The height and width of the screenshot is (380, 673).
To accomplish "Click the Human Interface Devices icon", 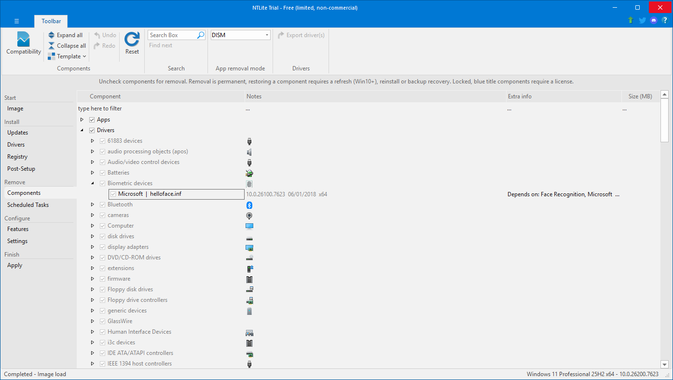I will click(x=249, y=332).
